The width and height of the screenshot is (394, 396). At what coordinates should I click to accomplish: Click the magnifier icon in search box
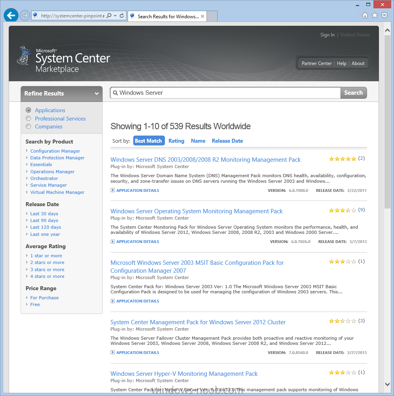tap(115, 93)
